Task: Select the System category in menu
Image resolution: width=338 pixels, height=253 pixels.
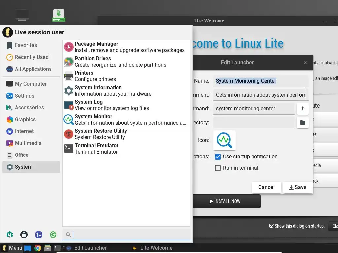Action: (31, 167)
